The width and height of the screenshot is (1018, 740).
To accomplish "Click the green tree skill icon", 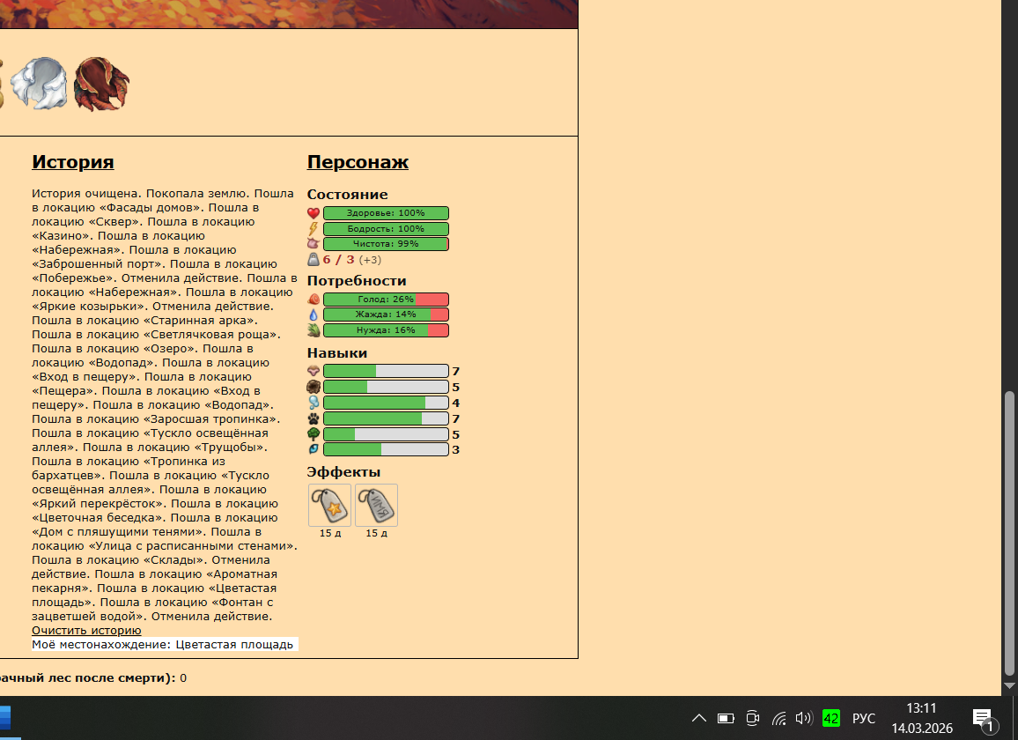I will click(x=314, y=434).
